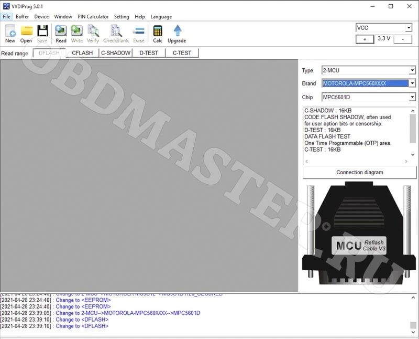Click the chip info scroll up arrow

pos(413,111)
